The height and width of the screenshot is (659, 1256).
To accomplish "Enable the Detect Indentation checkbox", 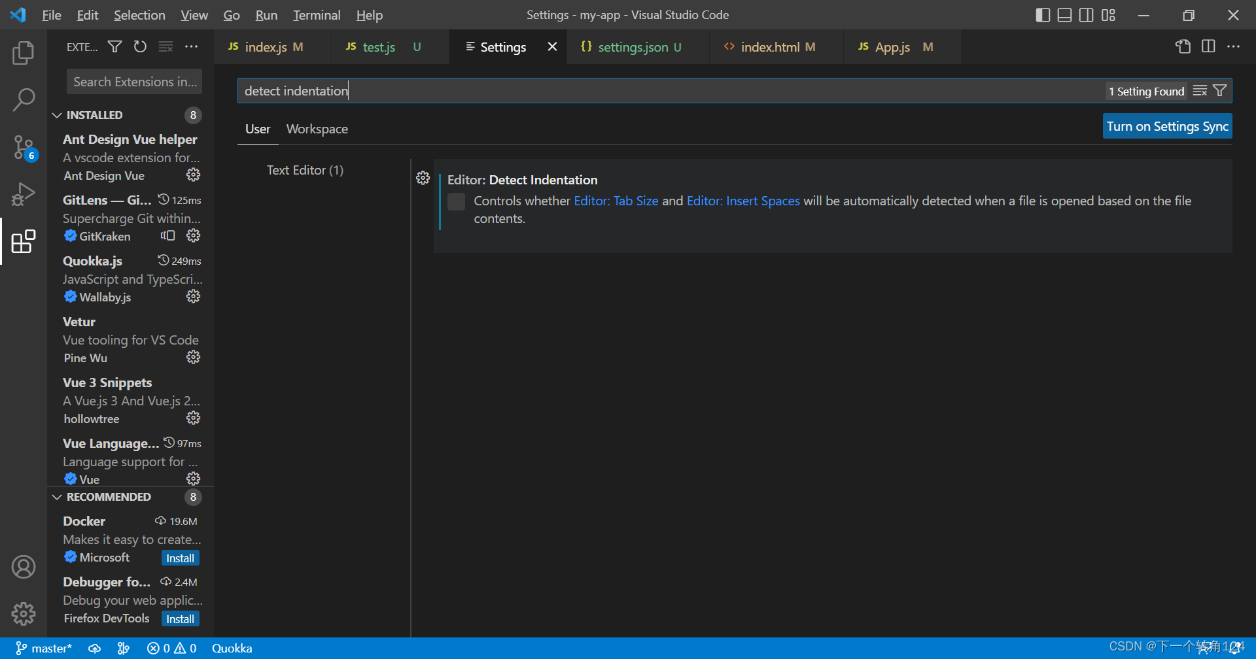I will coord(456,201).
